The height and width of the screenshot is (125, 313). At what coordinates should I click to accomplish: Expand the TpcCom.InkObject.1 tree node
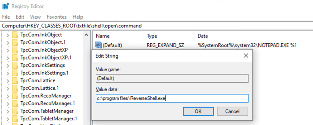[8, 42]
